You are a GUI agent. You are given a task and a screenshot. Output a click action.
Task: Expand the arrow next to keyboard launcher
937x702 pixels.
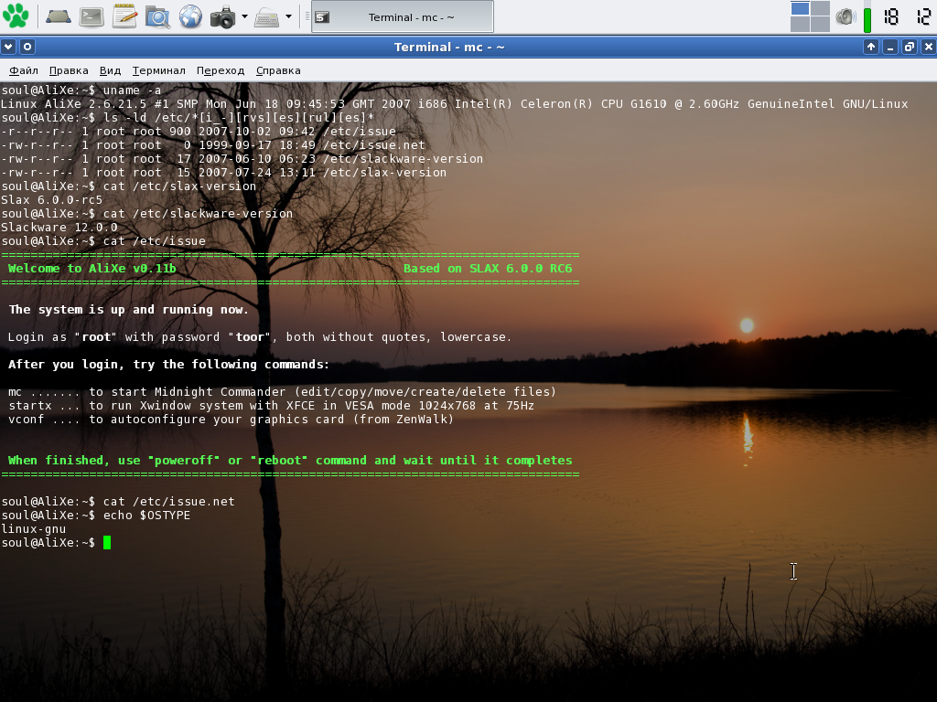(288, 16)
